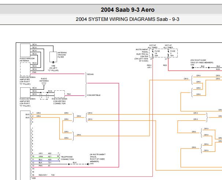
Task: Click the "2004 Saab 9-3 Aero" title
Action: (127, 10)
